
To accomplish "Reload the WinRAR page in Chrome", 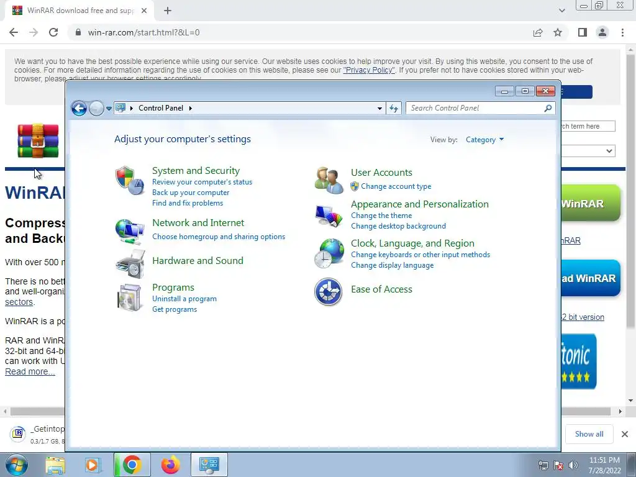I will pyautogui.click(x=53, y=32).
